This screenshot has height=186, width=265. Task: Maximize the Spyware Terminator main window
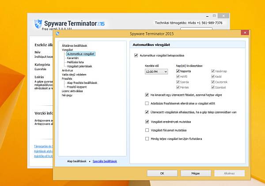point(214,16)
